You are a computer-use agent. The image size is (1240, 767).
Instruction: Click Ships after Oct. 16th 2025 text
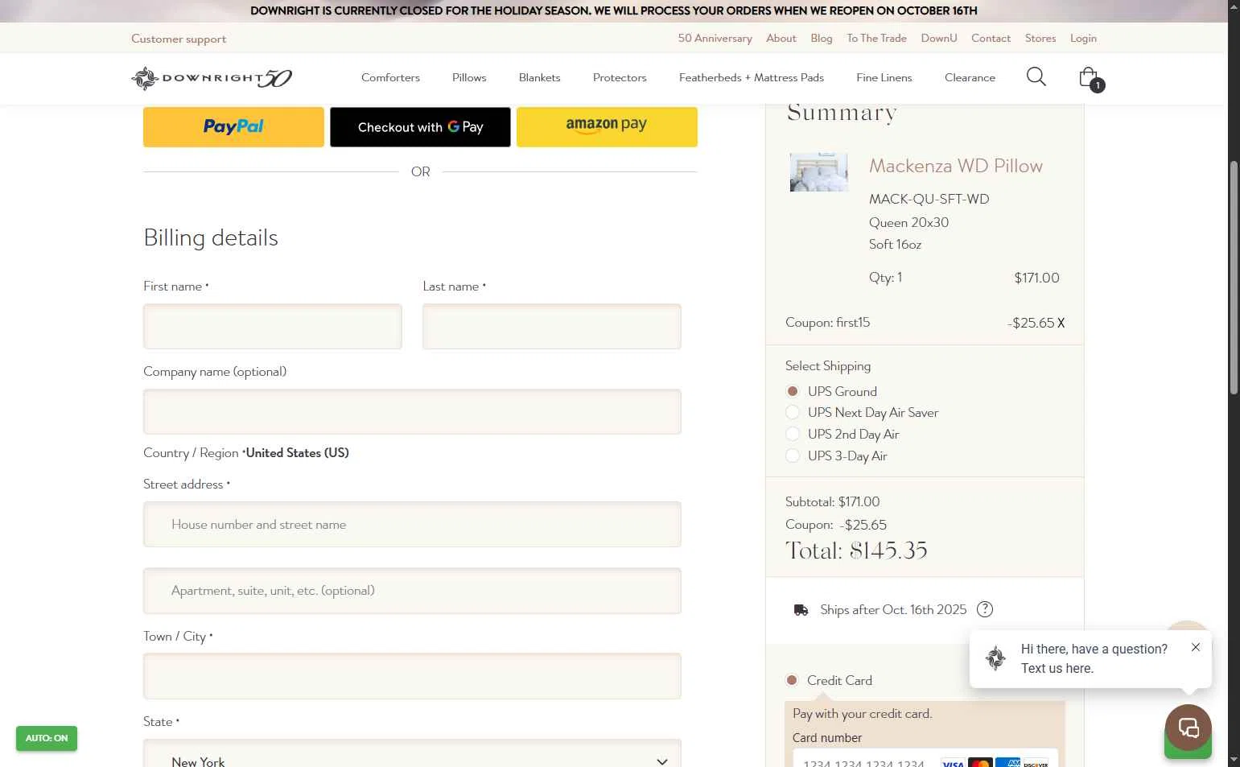coord(893,609)
